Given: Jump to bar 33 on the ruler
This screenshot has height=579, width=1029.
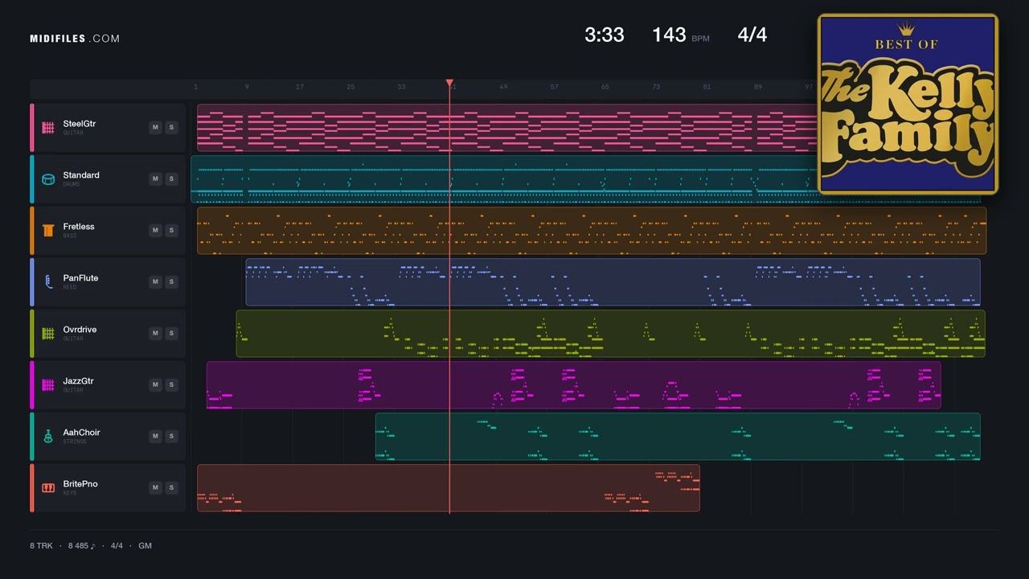Looking at the screenshot, I should pyautogui.click(x=401, y=87).
